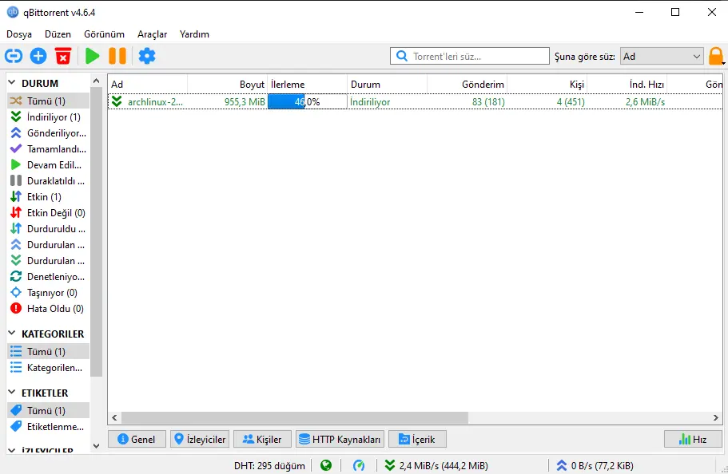Click the sidebar scroll down arrow
Viewport: 728px width, 474px height.
point(96,446)
